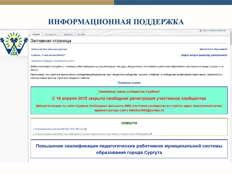Click the user icon near Представиться системе
Image resolution: width=232 pixels, height=174 pixels.
pyautogui.click(x=201, y=31)
